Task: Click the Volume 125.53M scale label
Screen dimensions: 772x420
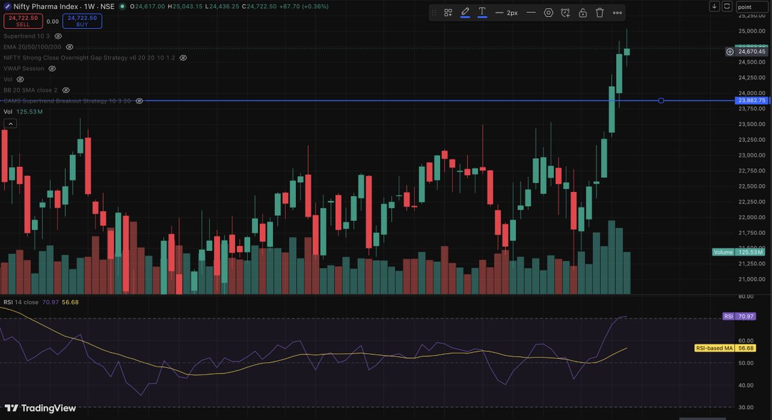Action: (738, 252)
